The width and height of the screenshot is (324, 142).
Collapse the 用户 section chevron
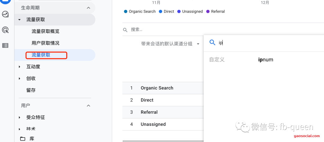[88, 106]
